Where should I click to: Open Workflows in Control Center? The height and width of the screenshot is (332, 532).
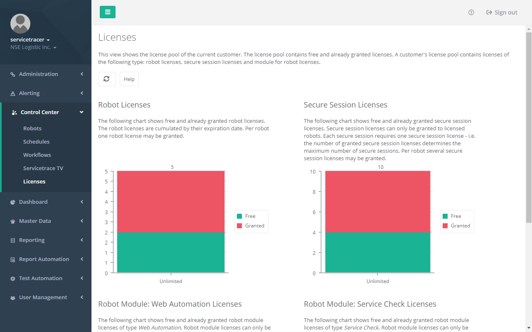pyautogui.click(x=37, y=155)
